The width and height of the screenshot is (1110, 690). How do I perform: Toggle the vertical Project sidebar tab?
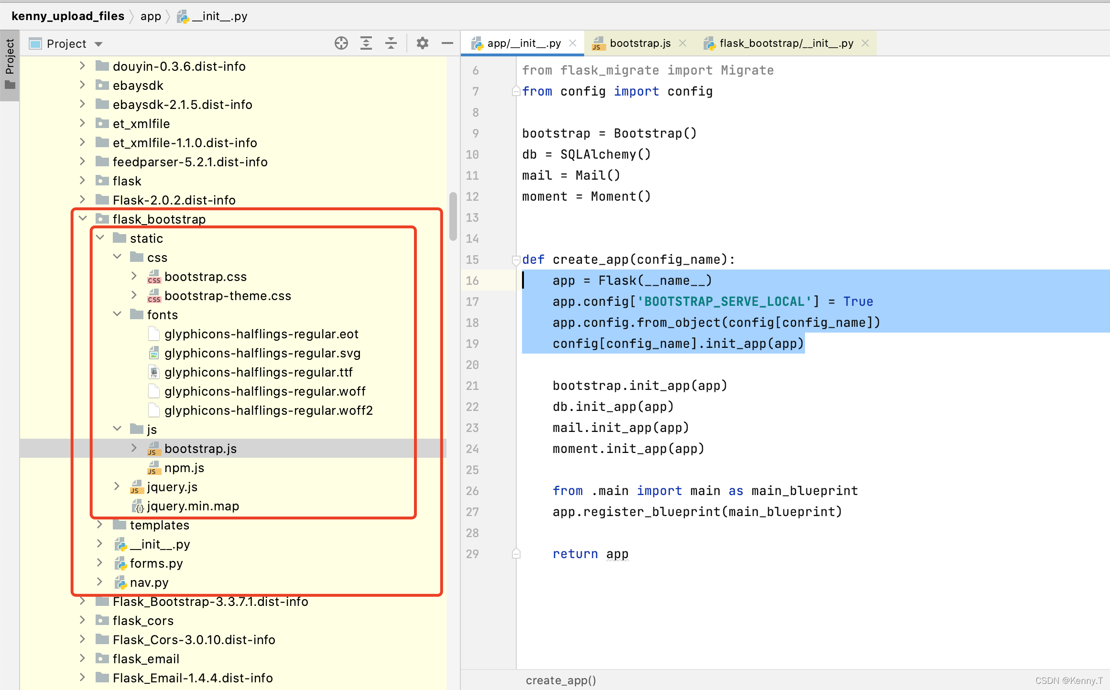click(10, 65)
